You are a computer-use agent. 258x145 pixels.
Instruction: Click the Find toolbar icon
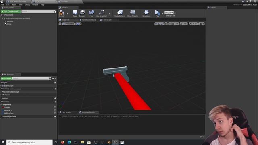[92, 13]
